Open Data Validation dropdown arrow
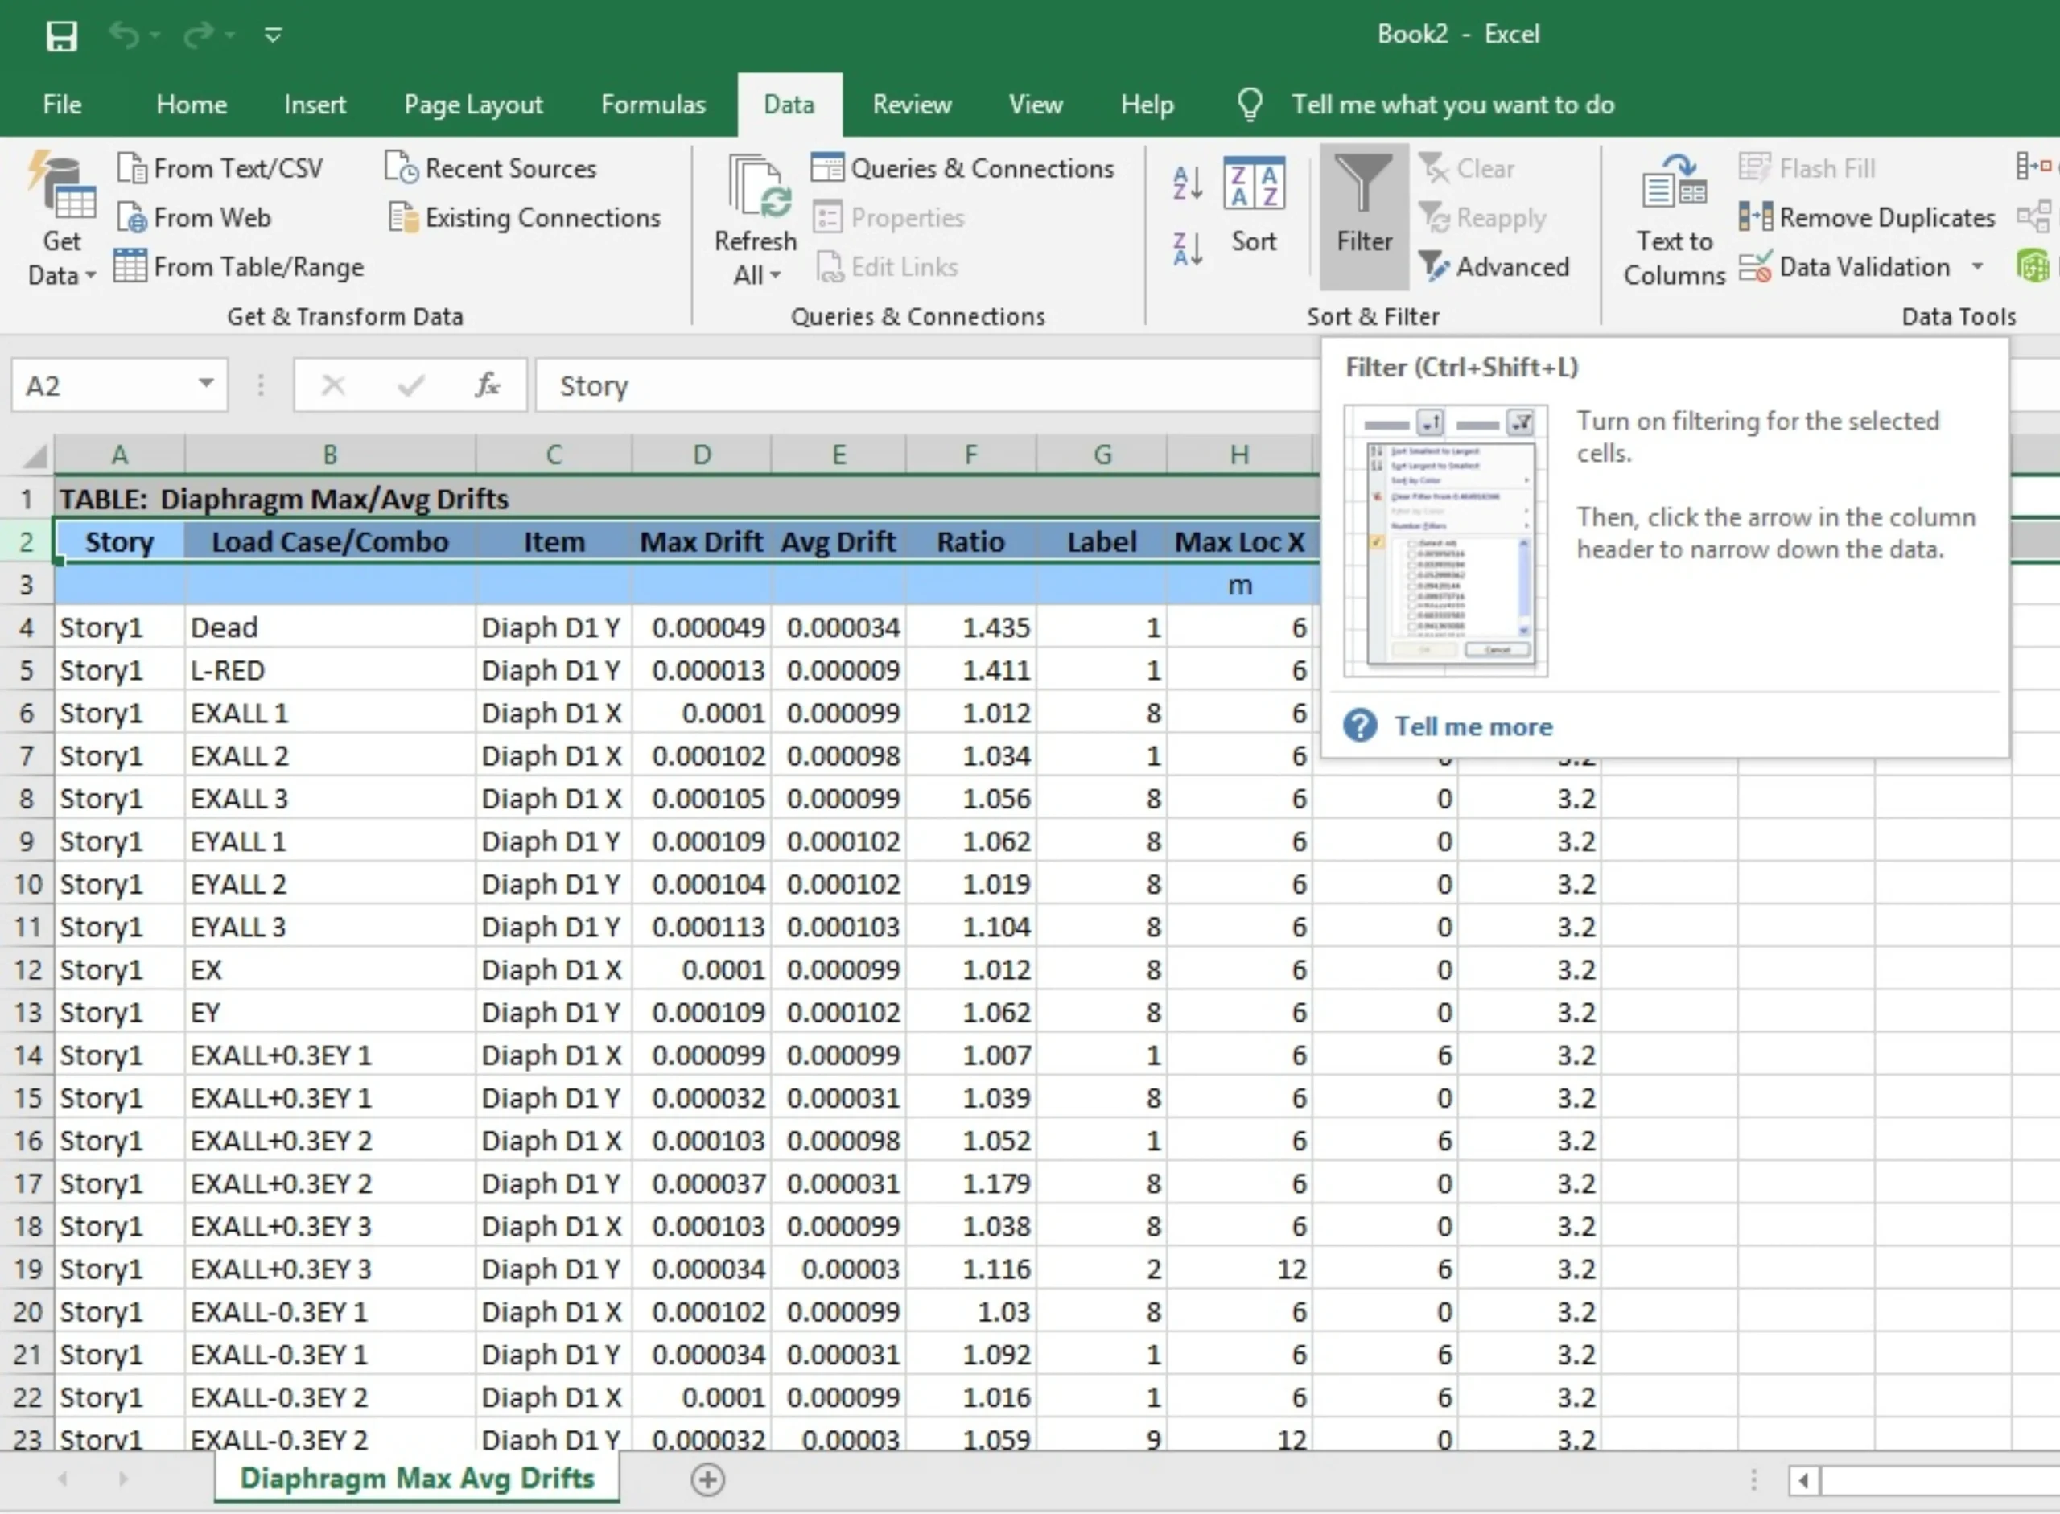 click(1977, 267)
